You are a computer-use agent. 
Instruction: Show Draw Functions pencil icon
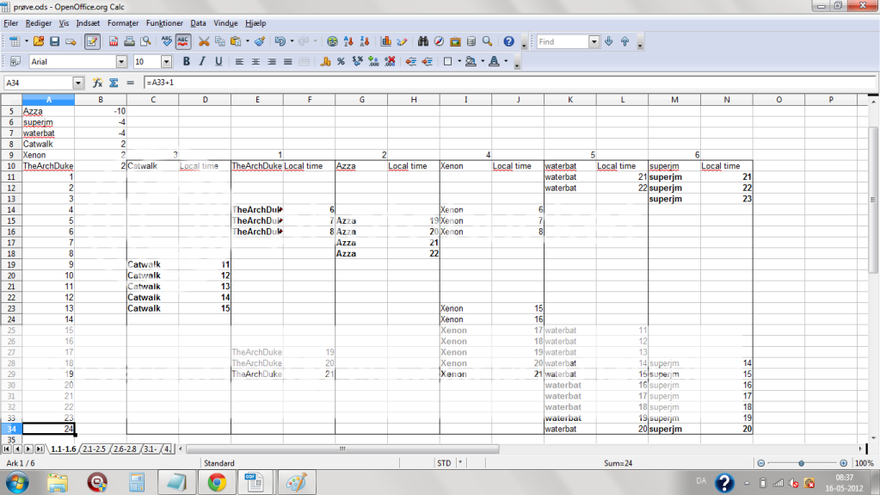[402, 41]
